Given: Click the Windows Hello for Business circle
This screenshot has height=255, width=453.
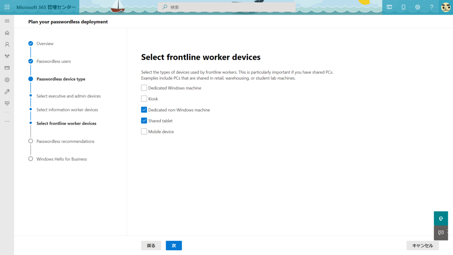Looking at the screenshot, I should 31,159.
